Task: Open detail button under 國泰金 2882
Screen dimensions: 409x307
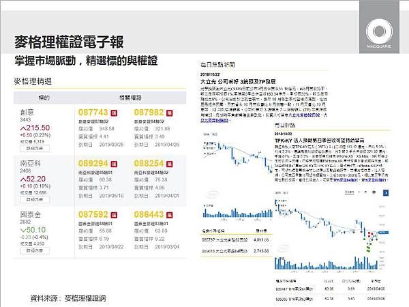Action: pos(35,250)
